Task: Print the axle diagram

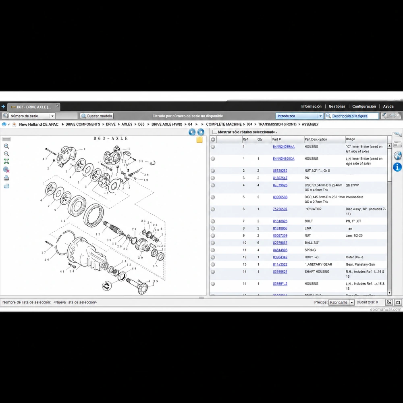Action: (6, 178)
